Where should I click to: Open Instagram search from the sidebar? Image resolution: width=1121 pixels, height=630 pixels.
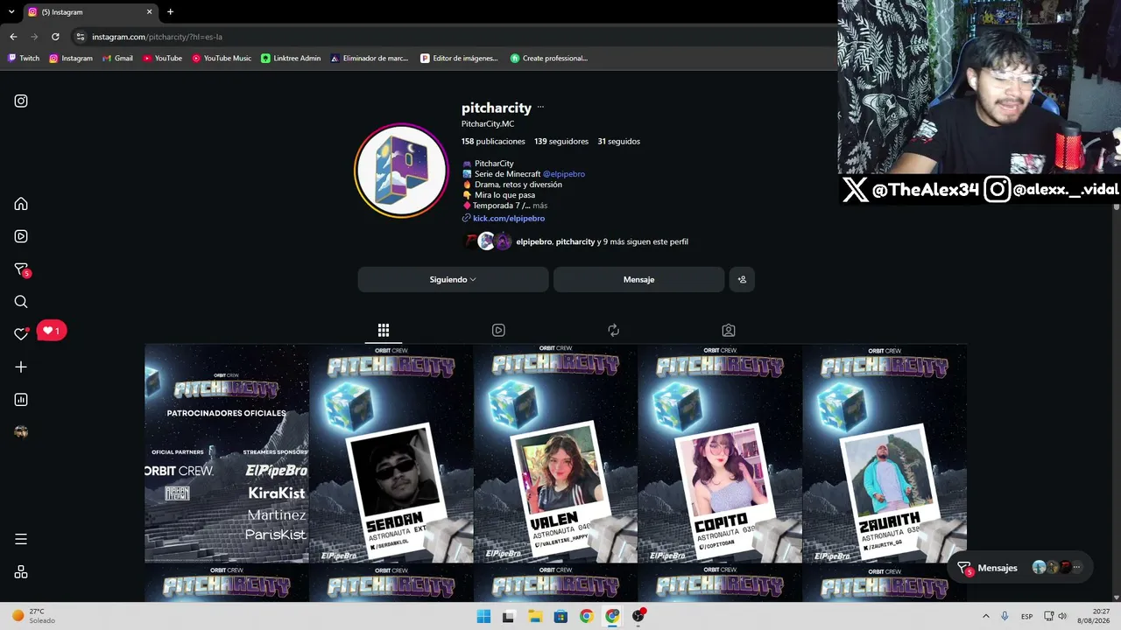[21, 302]
